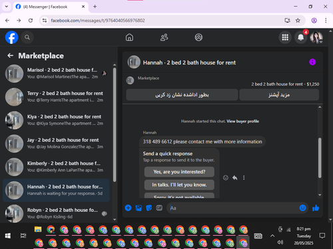
Task: Click the pending mark button in Urdu
Action: click(x=182, y=95)
